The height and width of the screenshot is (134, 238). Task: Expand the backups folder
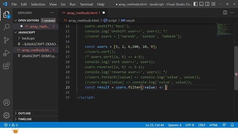[x=36, y=38]
